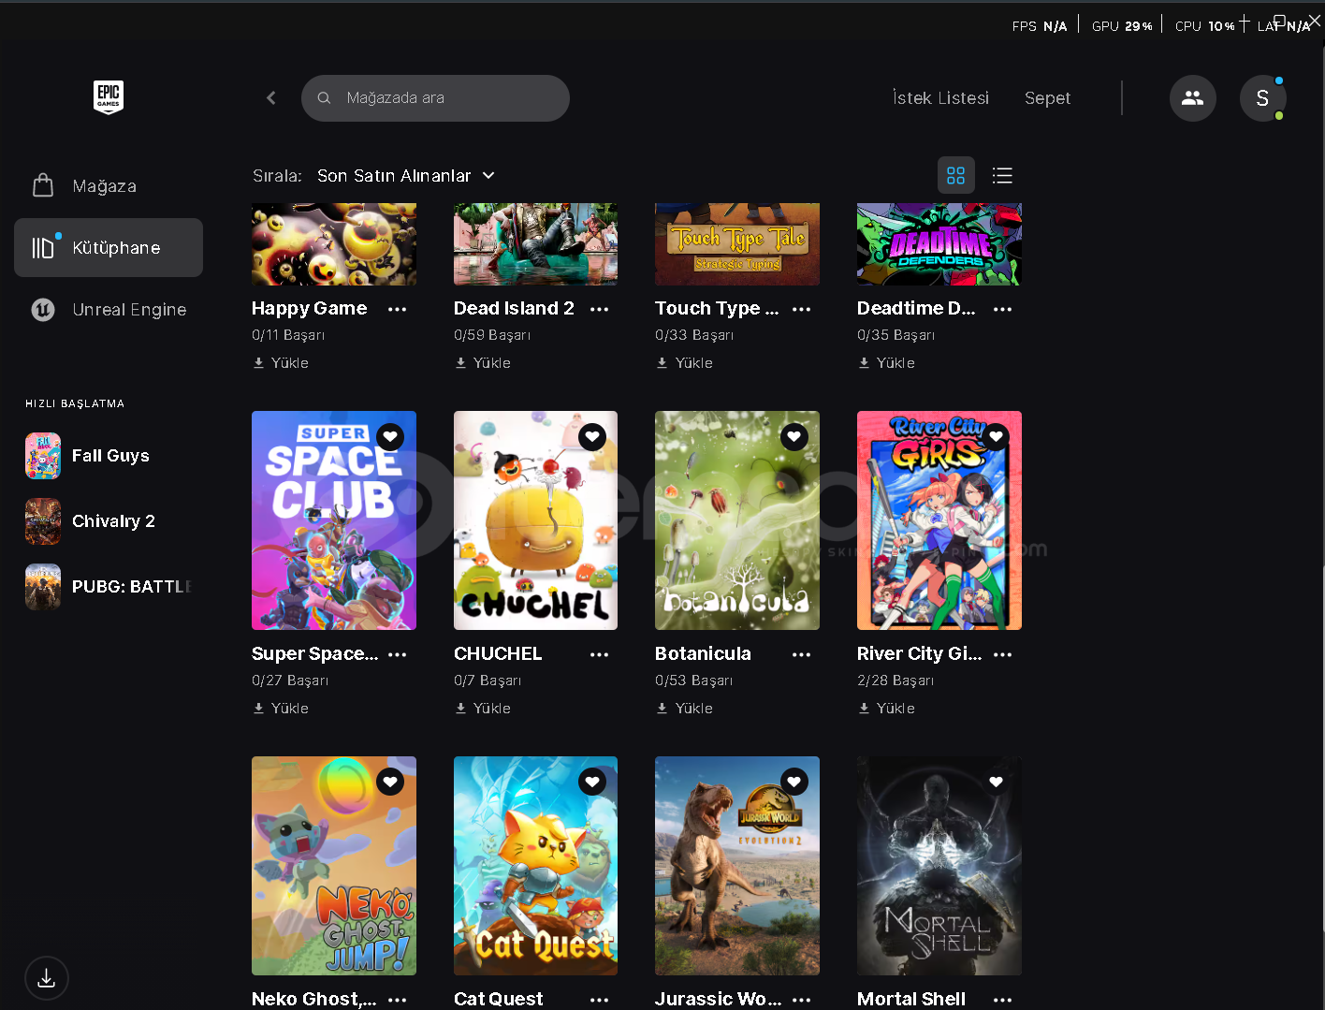
Task: Open more options for River City Girls
Action: [x=1003, y=654]
